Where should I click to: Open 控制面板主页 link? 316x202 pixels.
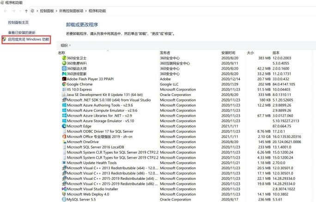[18, 22]
